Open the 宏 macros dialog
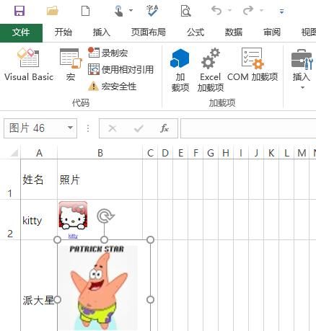Screen dimensions: 316x331 point(71,65)
